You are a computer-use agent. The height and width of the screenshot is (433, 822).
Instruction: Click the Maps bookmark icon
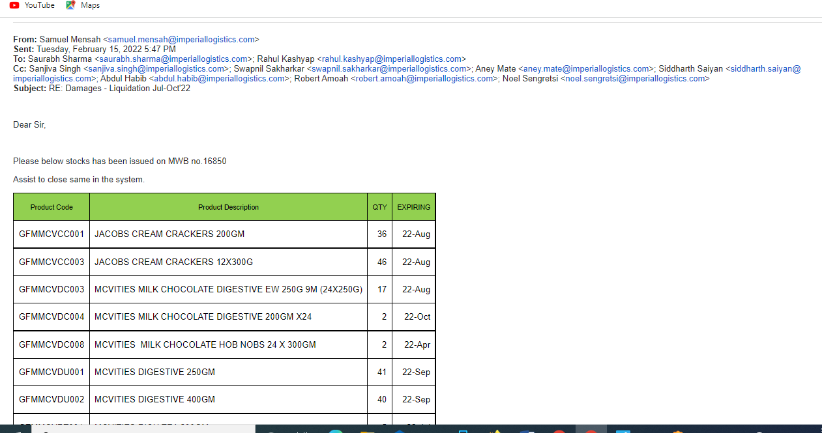[71, 5]
